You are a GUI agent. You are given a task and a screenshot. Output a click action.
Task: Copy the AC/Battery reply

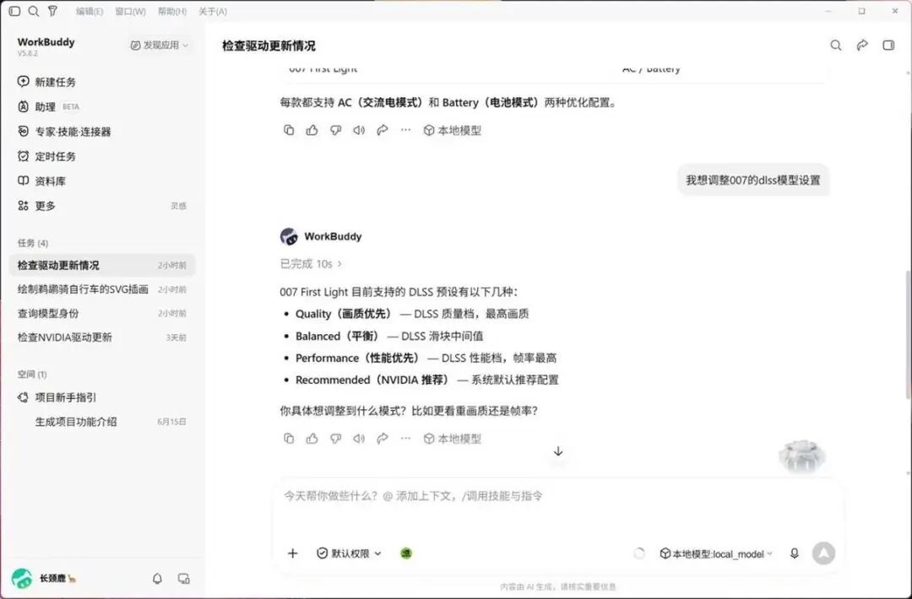(x=289, y=130)
